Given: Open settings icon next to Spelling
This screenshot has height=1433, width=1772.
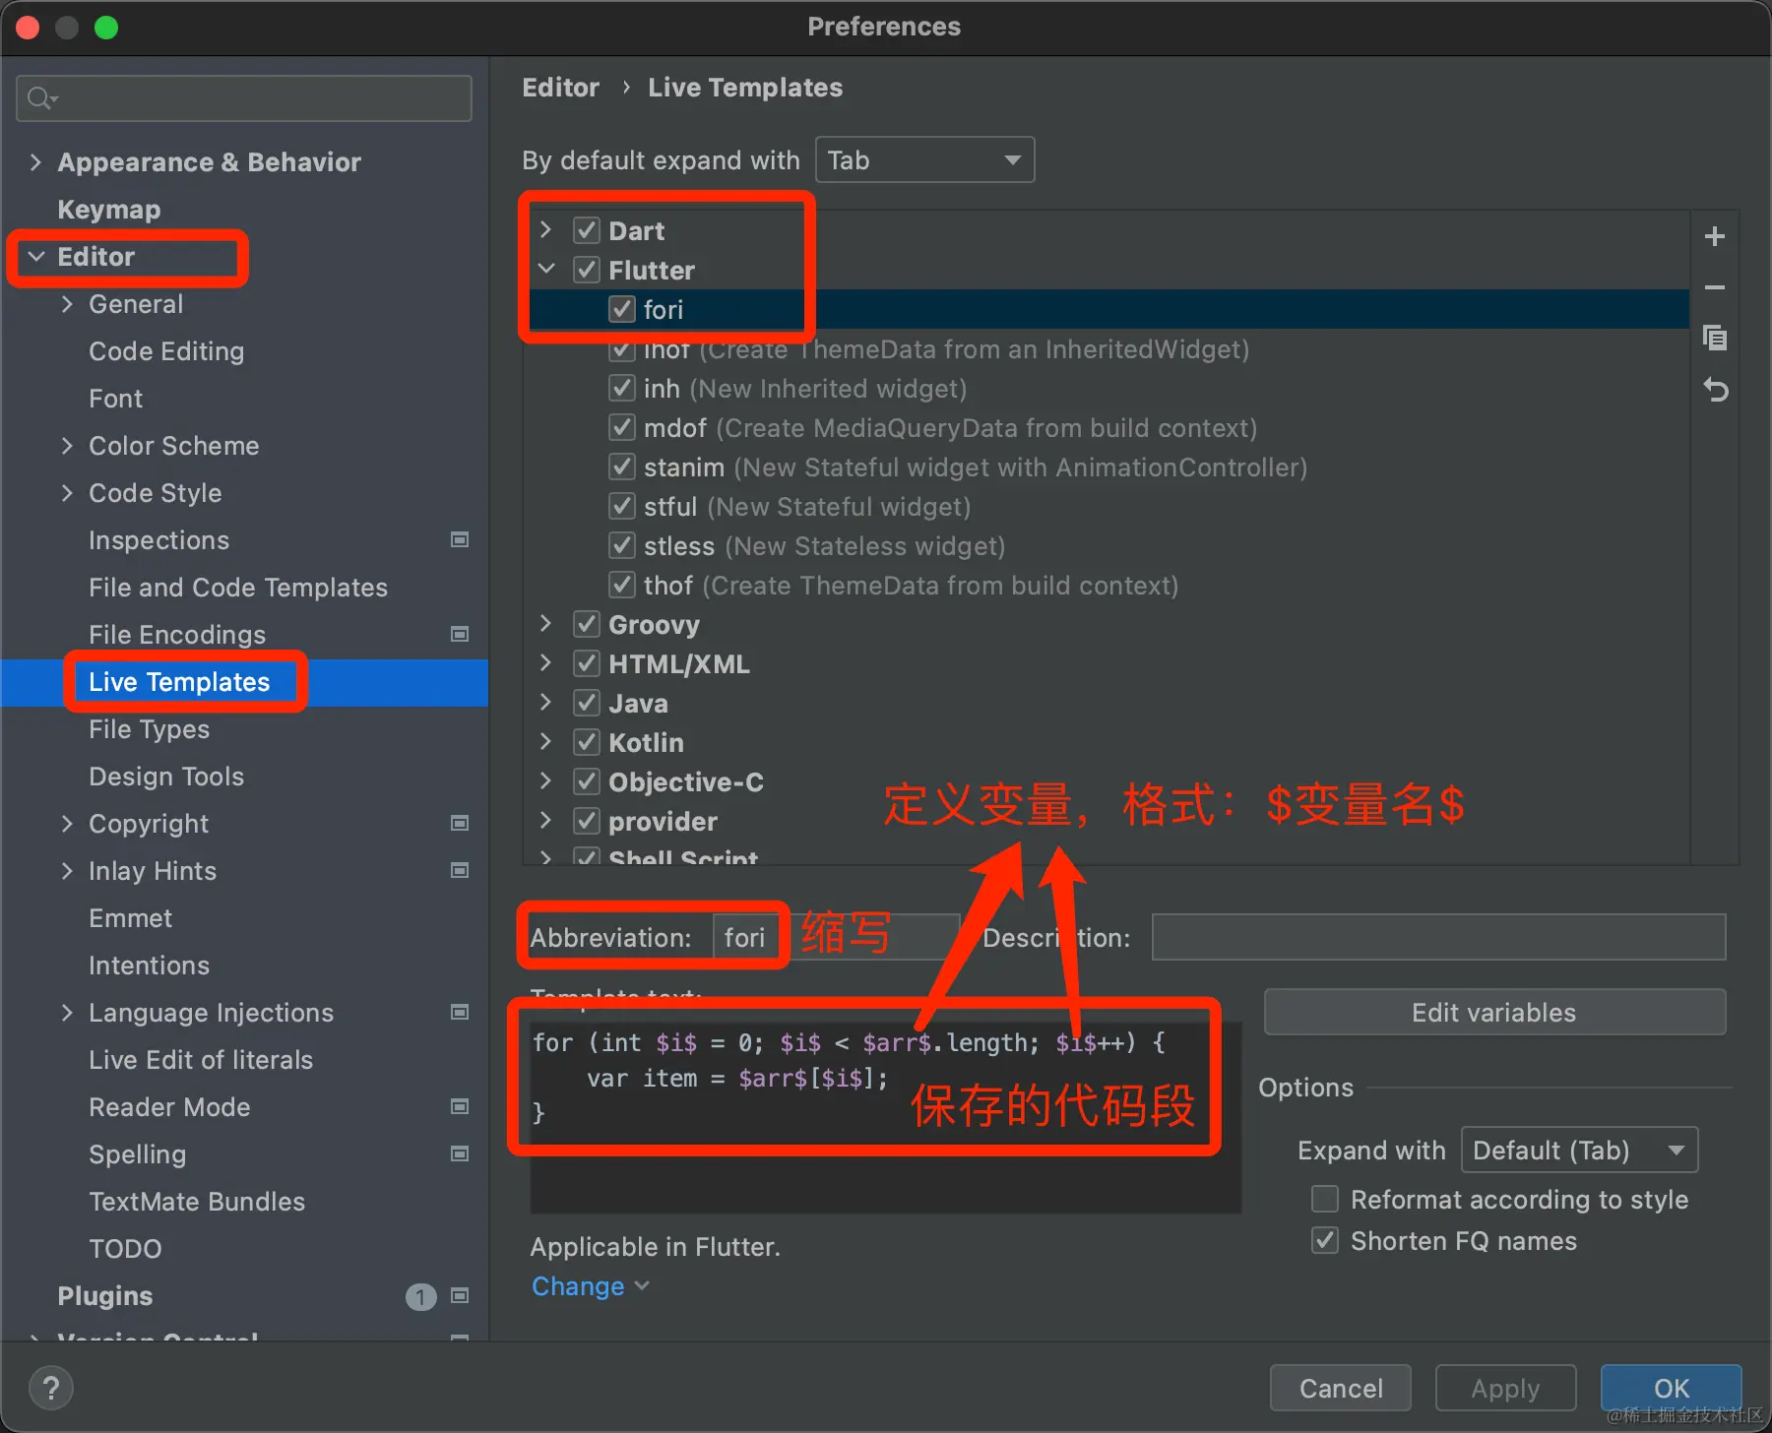Looking at the screenshot, I should click(459, 1153).
